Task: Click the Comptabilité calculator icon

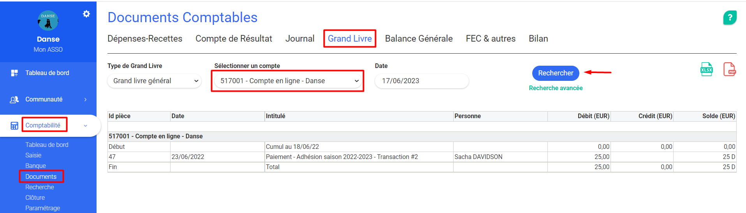Action: pos(14,126)
